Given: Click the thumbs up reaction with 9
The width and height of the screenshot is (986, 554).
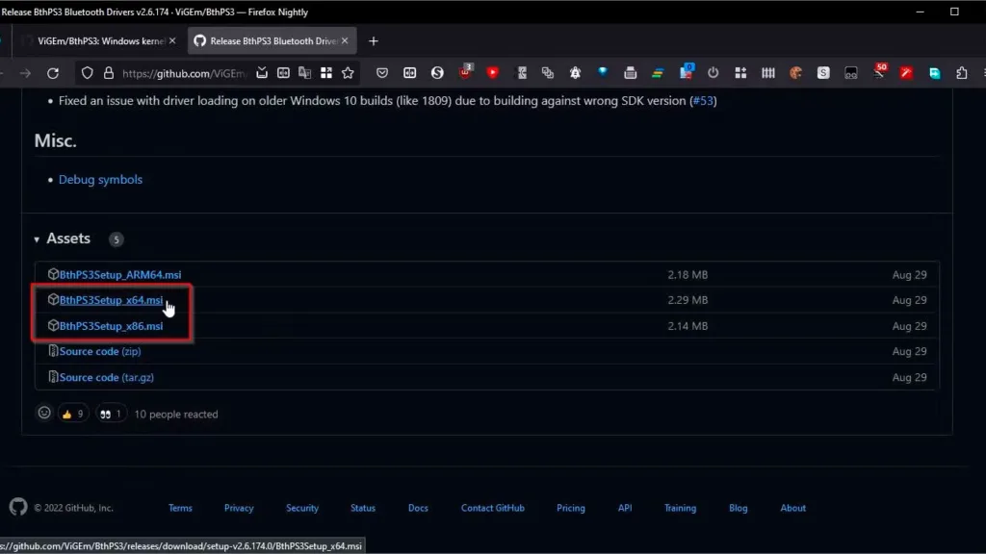Looking at the screenshot, I should [73, 414].
